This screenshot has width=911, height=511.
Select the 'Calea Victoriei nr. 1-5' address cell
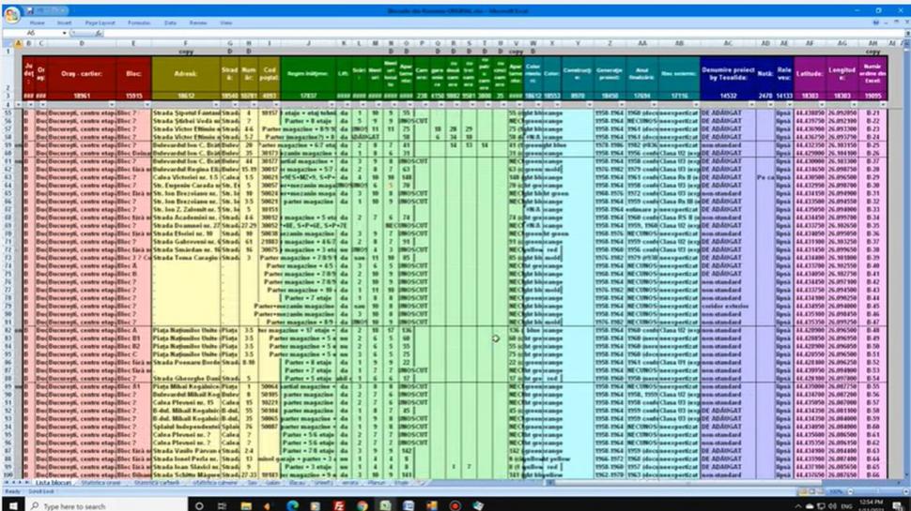(x=186, y=177)
